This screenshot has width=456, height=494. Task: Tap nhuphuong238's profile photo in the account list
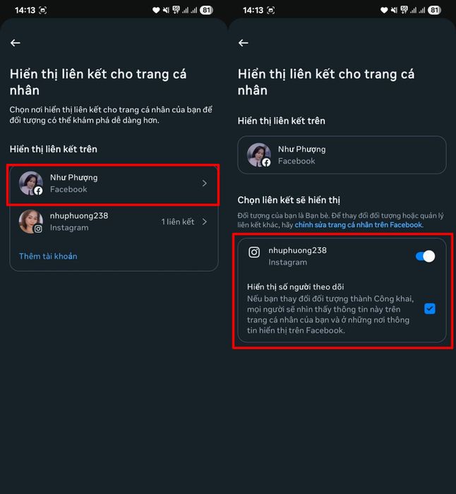pos(30,220)
